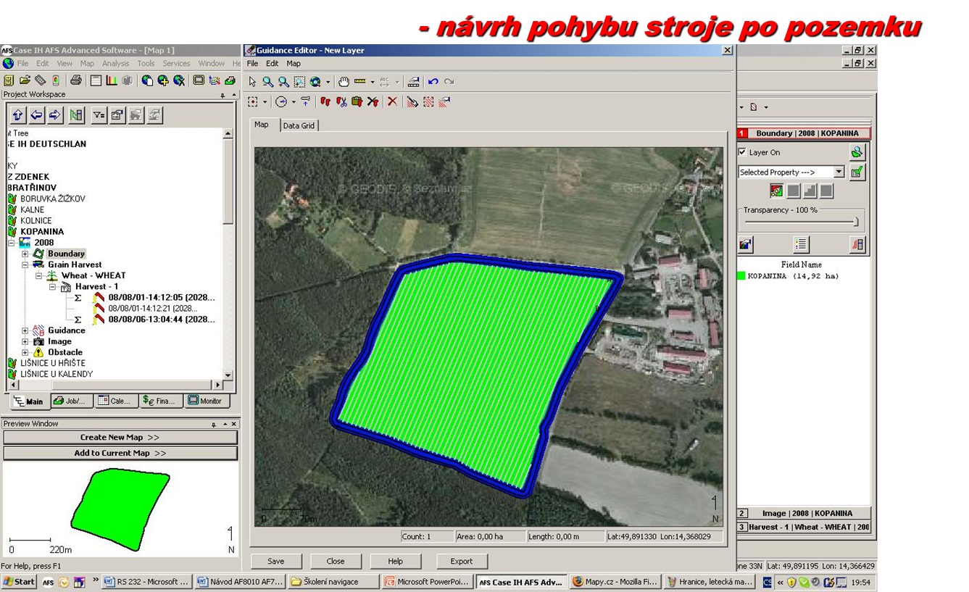Click the Windows Start button
Image resolution: width=969 pixels, height=592 pixels.
[19, 582]
